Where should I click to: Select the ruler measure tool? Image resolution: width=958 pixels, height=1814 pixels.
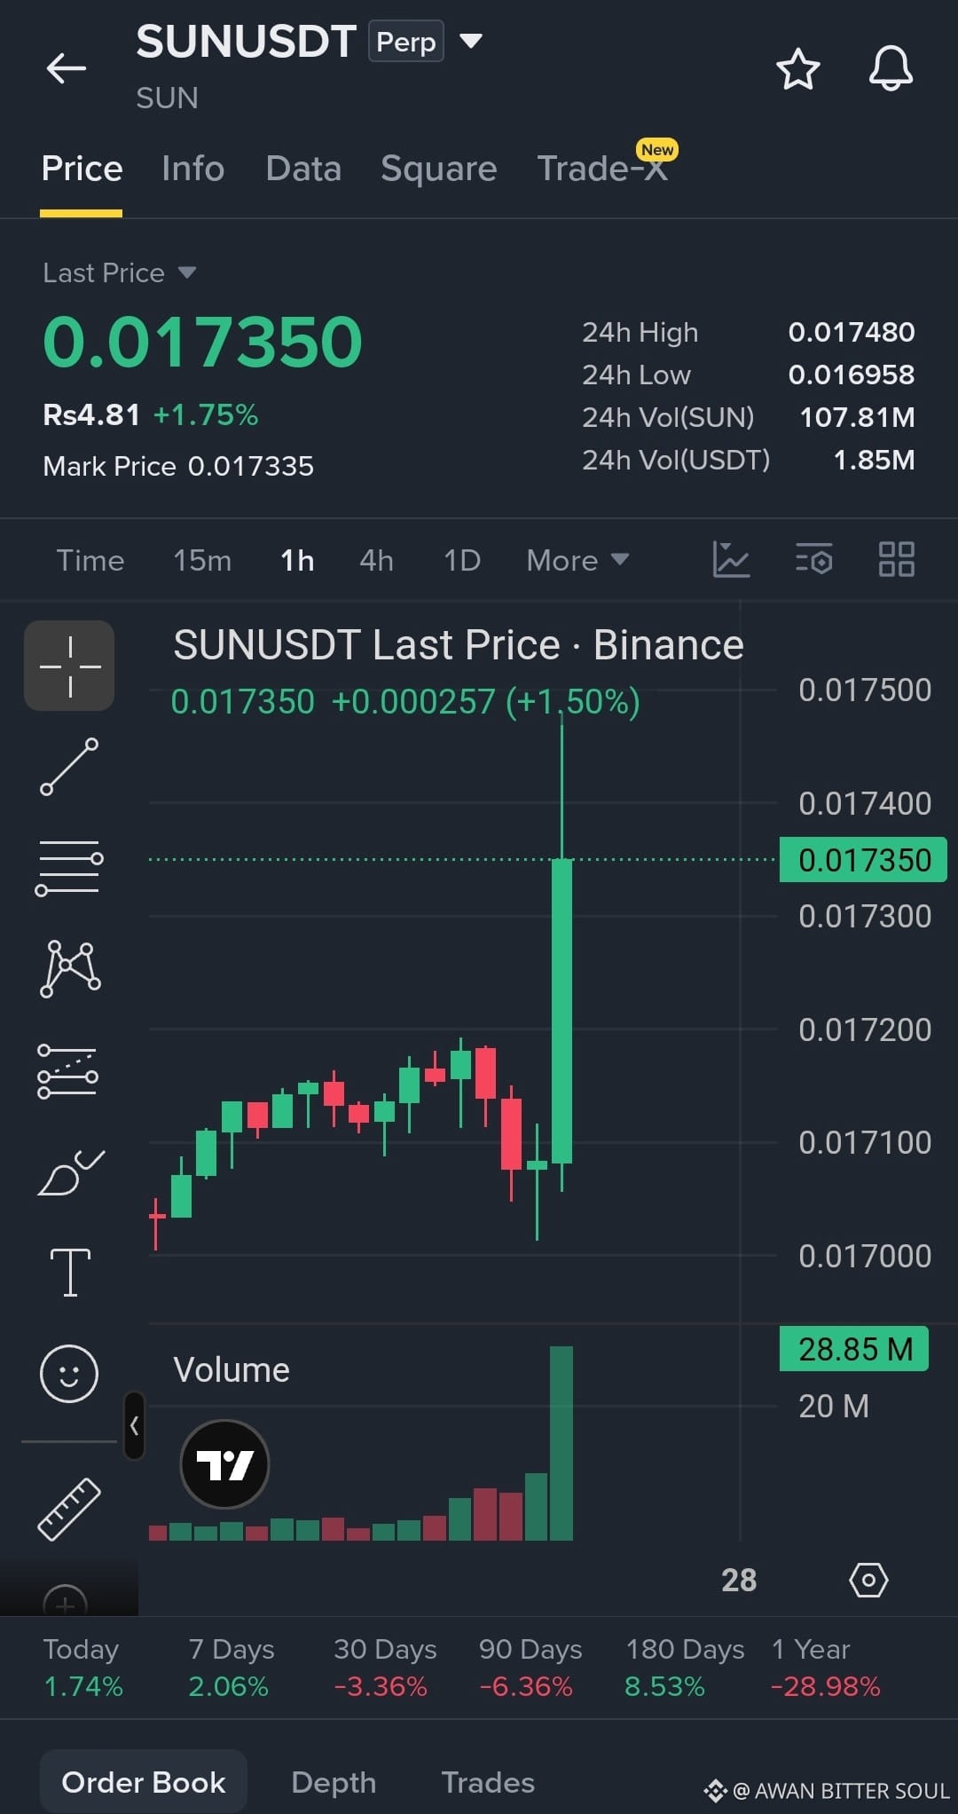pos(69,1509)
